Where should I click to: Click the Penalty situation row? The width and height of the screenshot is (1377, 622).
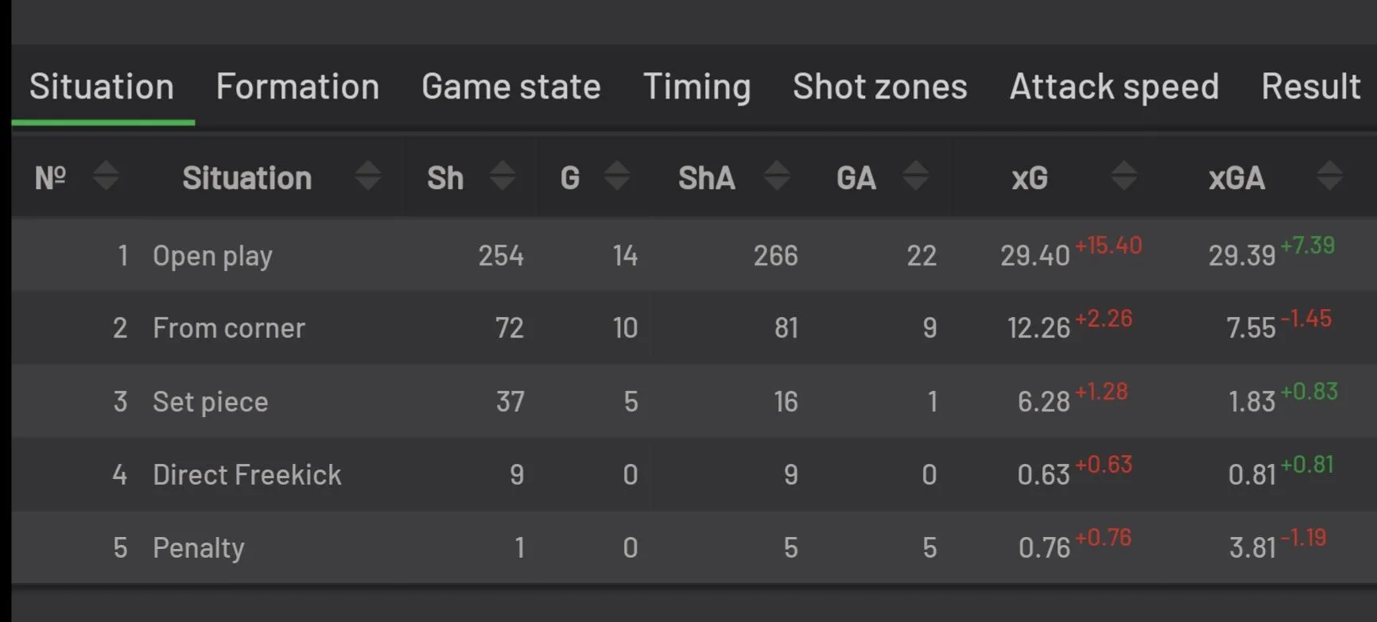click(x=198, y=548)
